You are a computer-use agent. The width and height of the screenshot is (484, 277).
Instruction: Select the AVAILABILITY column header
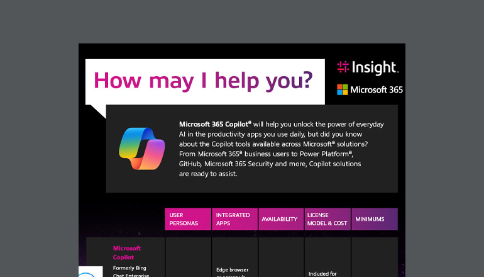point(281,219)
